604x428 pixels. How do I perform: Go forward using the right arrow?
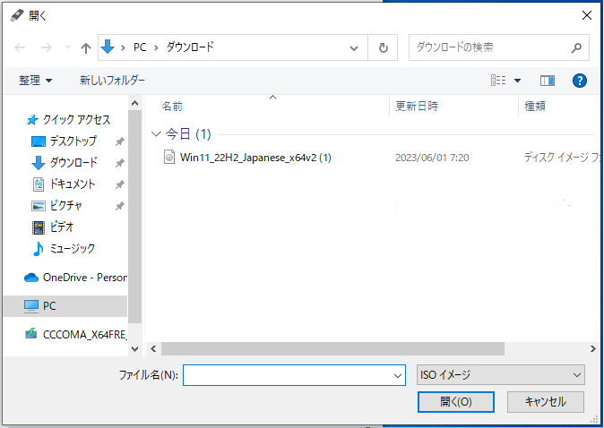click(x=47, y=47)
